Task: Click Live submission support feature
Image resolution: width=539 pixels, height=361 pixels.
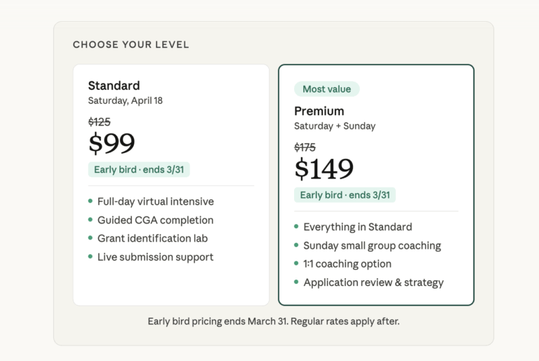Action: (155, 257)
